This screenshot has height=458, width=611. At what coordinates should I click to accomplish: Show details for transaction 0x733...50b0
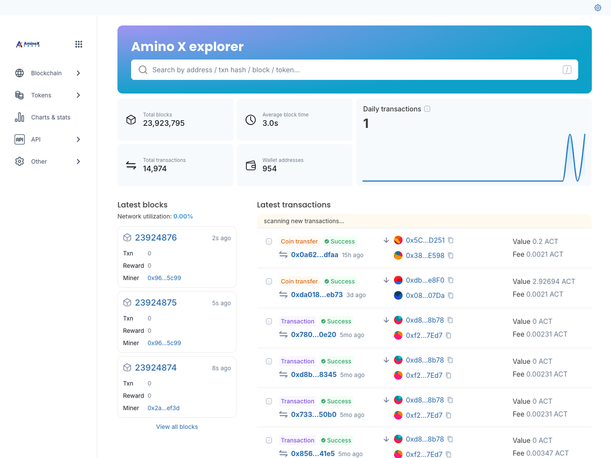pos(269,401)
